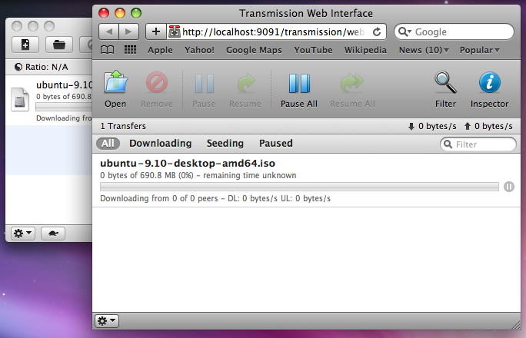526x338 pixels.
Task: Open the Yahoo! bookmark
Action: pos(199,50)
